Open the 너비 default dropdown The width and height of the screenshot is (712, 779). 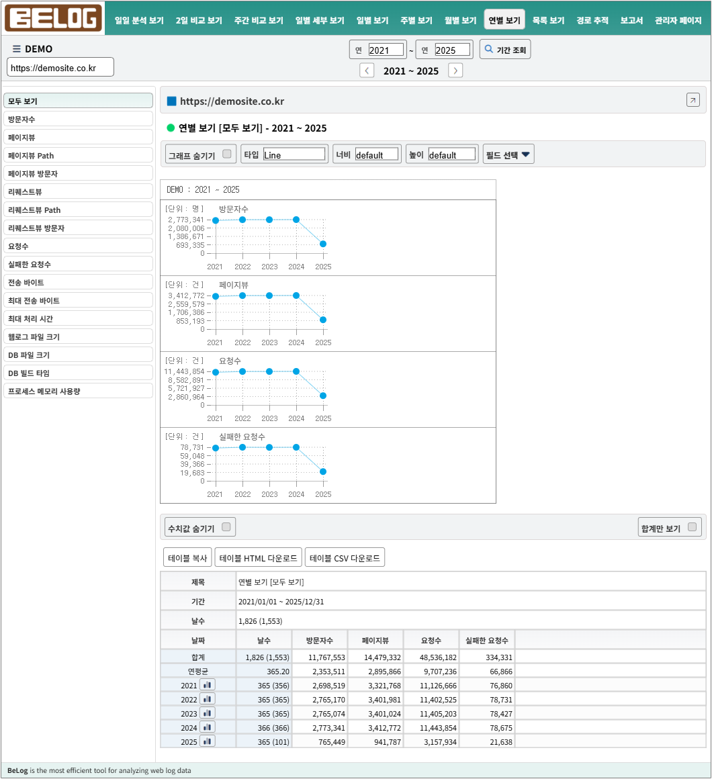point(377,154)
